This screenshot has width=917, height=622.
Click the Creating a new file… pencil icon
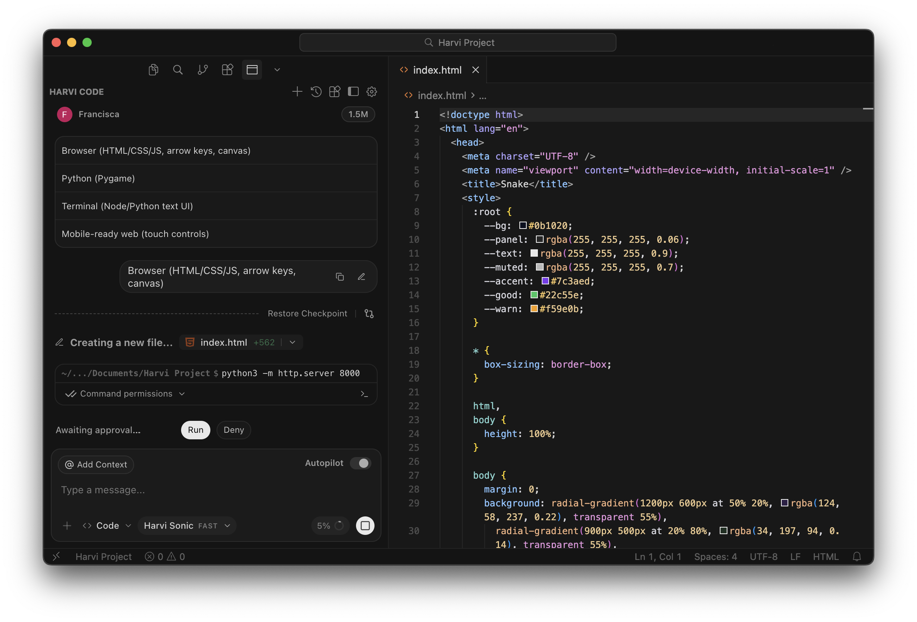60,342
